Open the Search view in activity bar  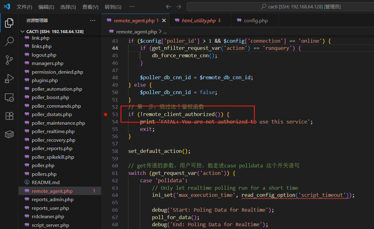click(9, 41)
